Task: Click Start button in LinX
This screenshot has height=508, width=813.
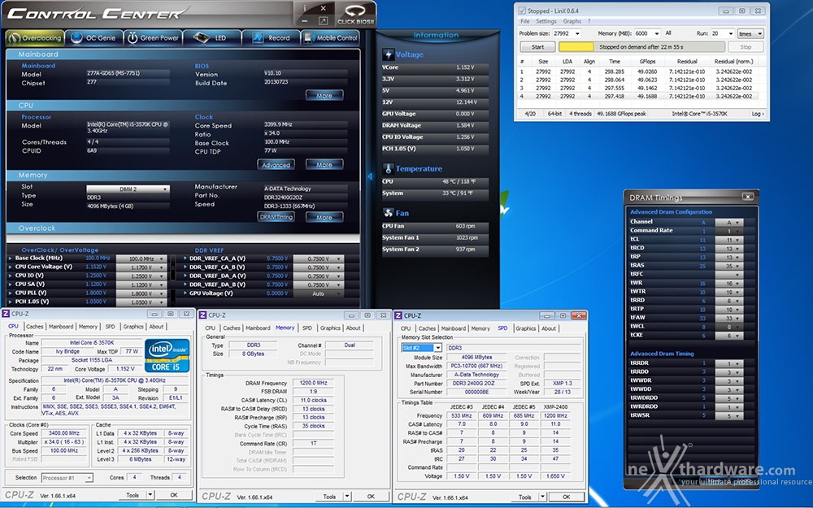Action: (537, 46)
